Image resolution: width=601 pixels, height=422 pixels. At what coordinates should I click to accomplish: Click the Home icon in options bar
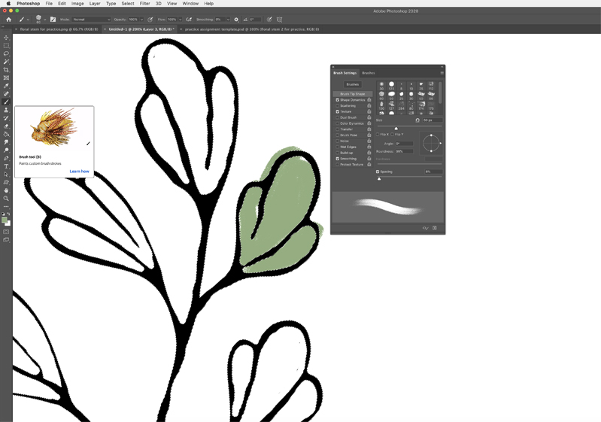click(8, 20)
